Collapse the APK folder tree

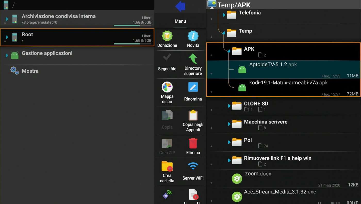pyautogui.click(x=229, y=51)
